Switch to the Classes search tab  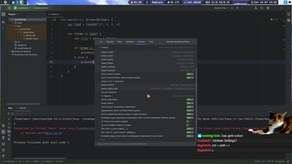click(x=109, y=42)
